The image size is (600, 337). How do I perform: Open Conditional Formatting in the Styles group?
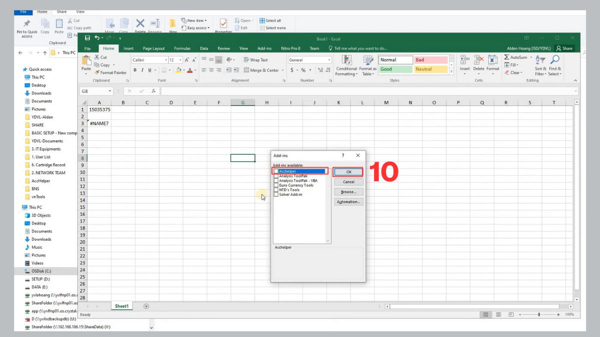pos(346,61)
